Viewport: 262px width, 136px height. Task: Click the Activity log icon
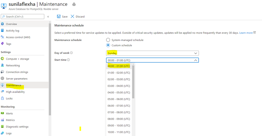pos(2,30)
